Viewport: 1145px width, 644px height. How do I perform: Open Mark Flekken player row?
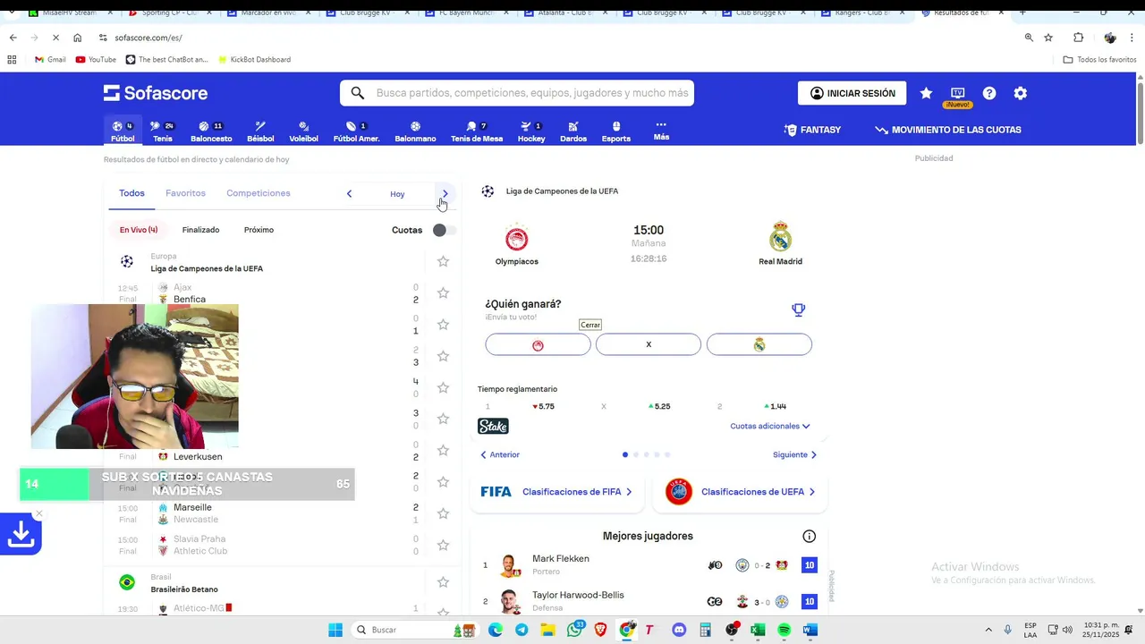click(649, 565)
